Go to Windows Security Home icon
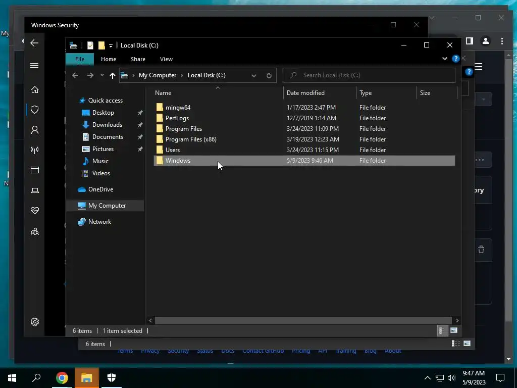The image size is (517, 388). [x=35, y=90]
